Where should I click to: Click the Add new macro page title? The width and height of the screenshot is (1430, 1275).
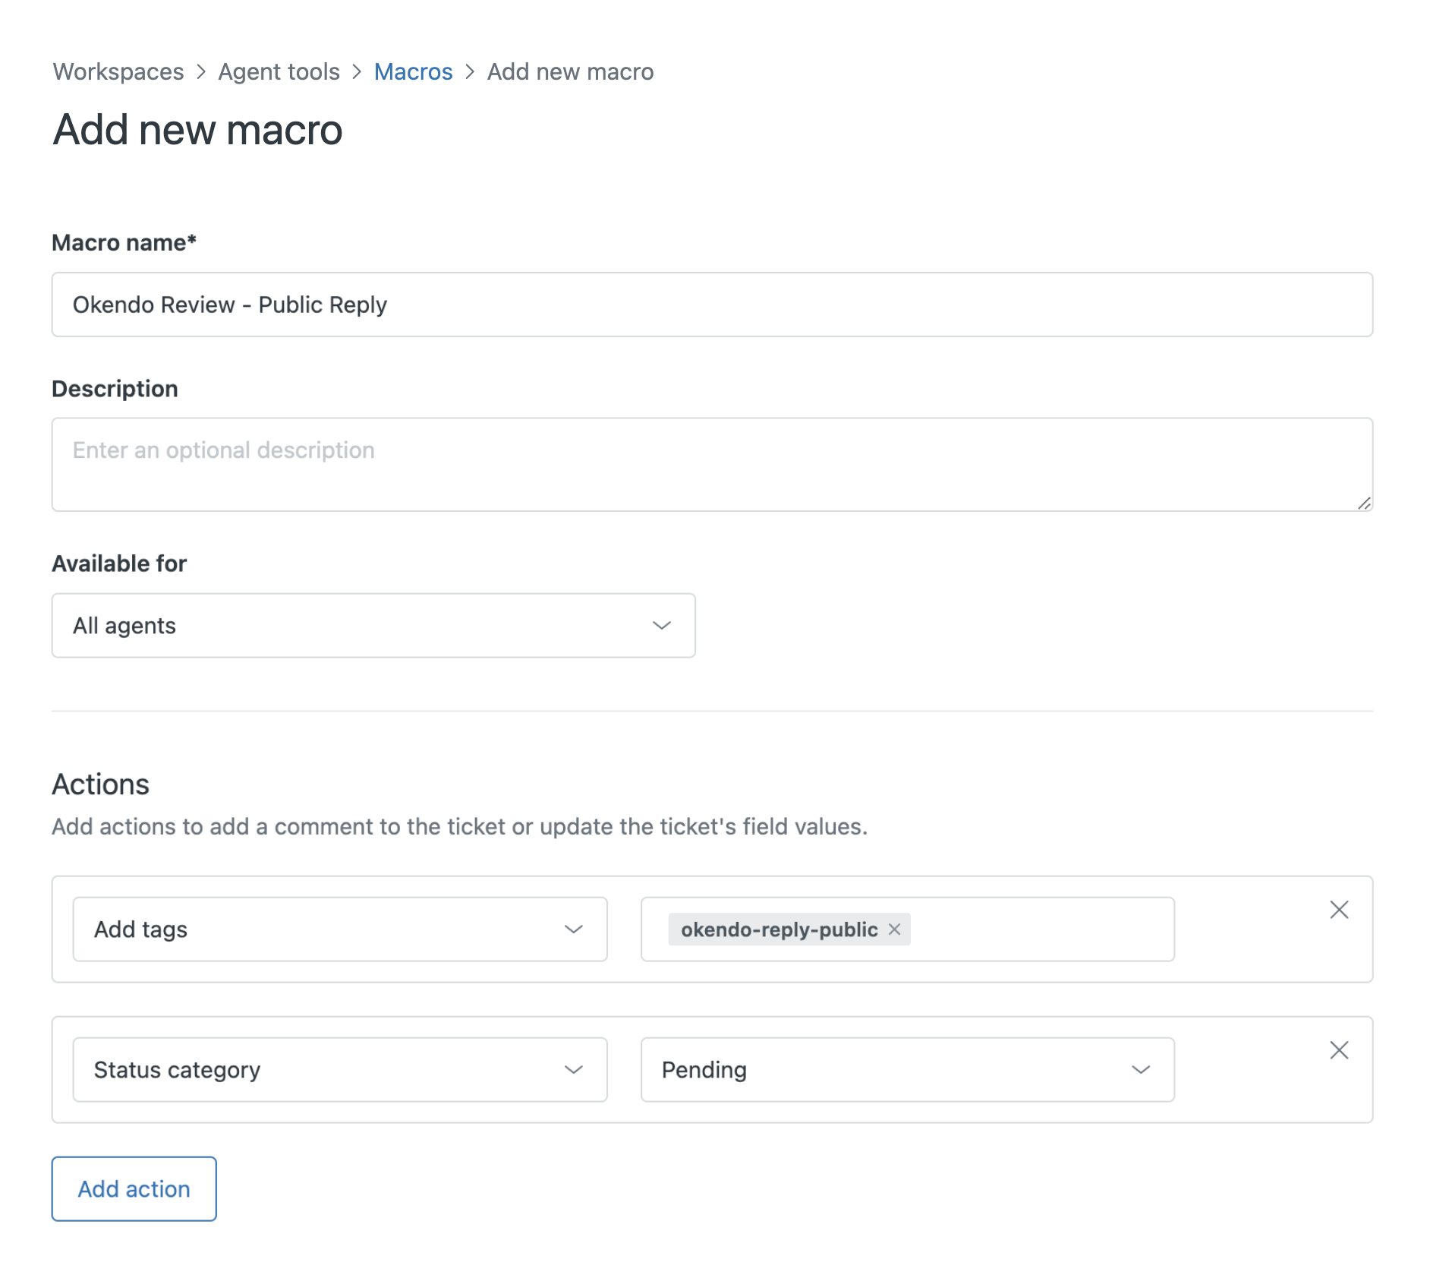point(198,130)
